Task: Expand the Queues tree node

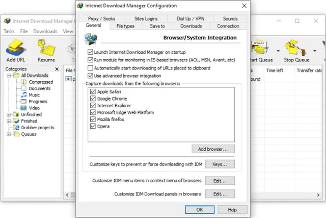Action: click(x=8, y=134)
